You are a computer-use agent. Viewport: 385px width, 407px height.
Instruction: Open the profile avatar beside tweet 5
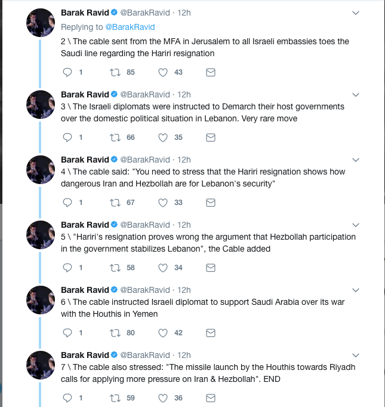pos(41,235)
